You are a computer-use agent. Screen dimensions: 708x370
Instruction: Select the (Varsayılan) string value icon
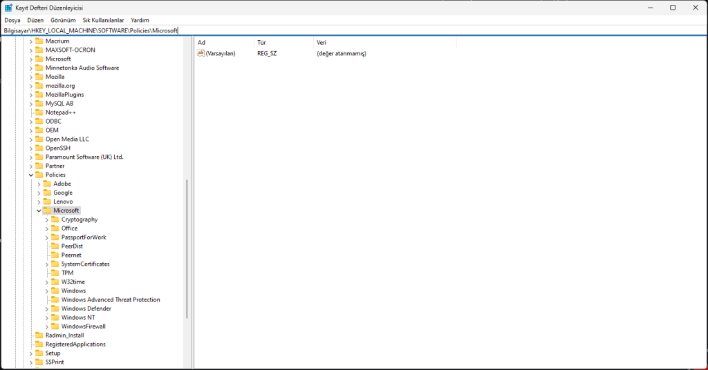[201, 53]
